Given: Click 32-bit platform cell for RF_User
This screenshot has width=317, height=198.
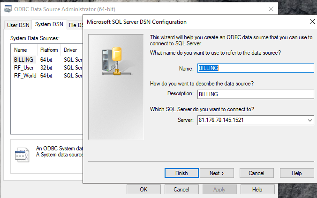Looking at the screenshot, I should pos(46,68).
